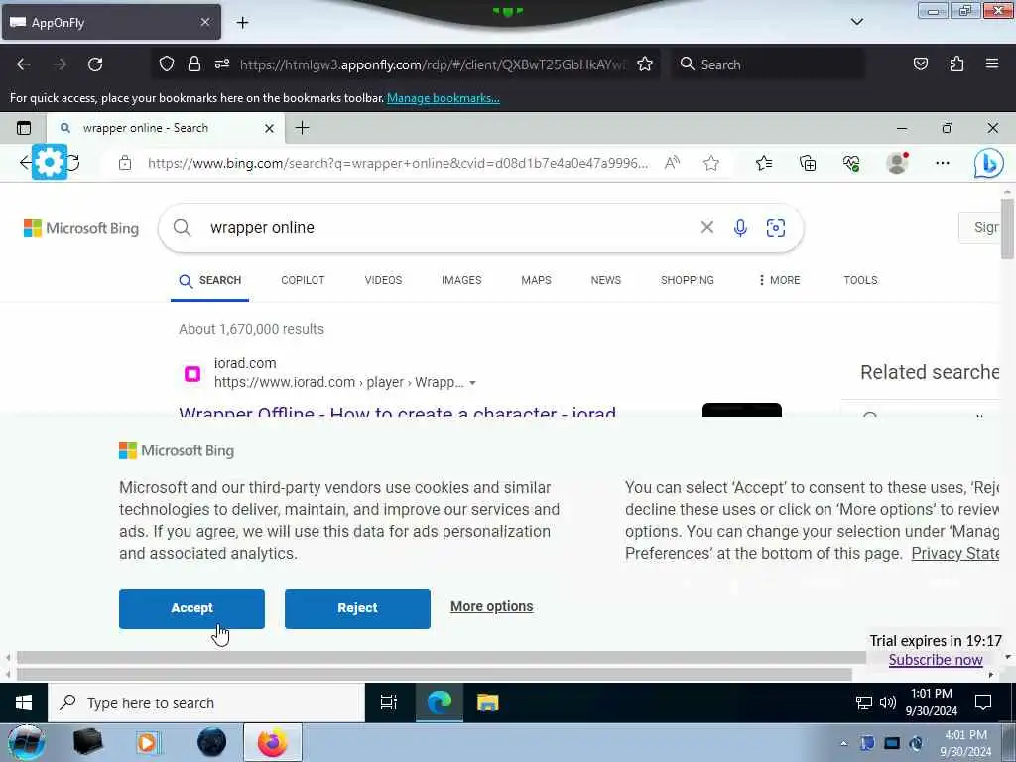Image resolution: width=1016 pixels, height=762 pixels.
Task: Open Bing visual search camera icon
Action: [x=776, y=228]
